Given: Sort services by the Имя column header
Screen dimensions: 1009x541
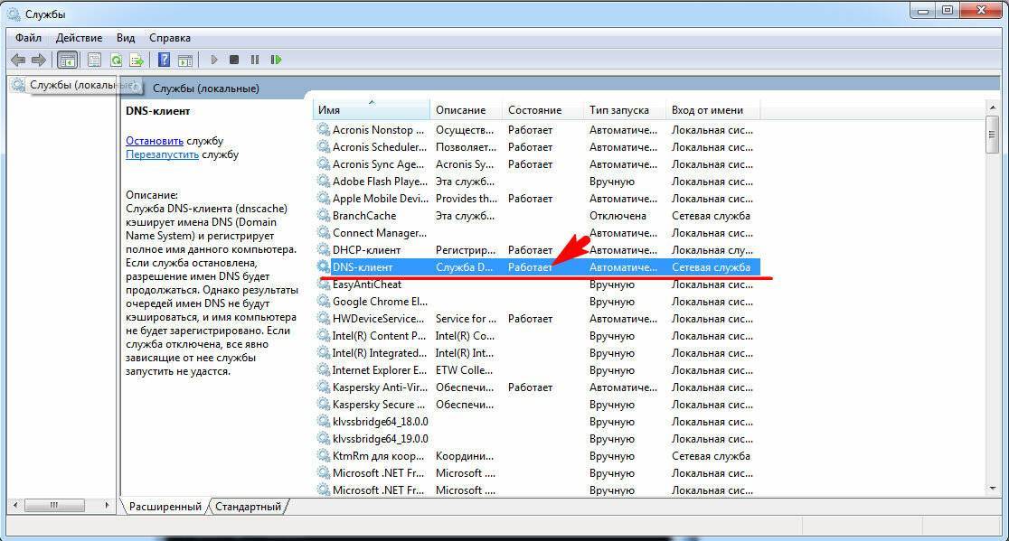Looking at the screenshot, I should pos(371,110).
